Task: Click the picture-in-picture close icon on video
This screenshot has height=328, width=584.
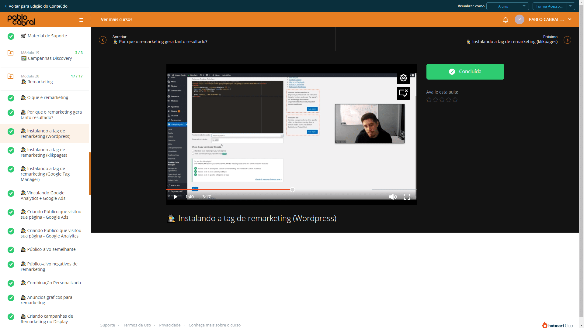Action: click(403, 93)
